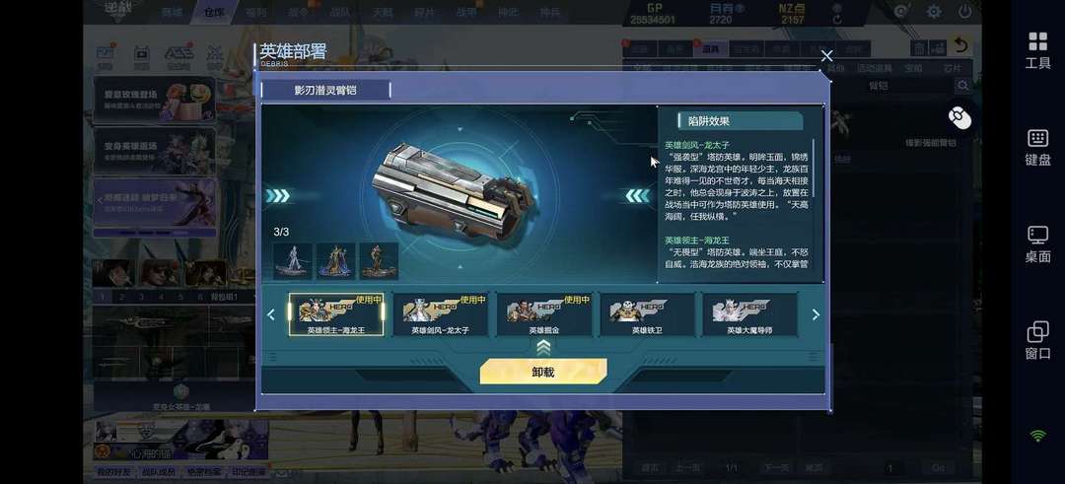Image resolution: width=1065 pixels, height=484 pixels.
Task: Click triple chevron arrows left of armor
Action: click(277, 196)
